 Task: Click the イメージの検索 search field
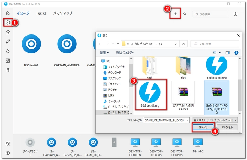point(210,14)
